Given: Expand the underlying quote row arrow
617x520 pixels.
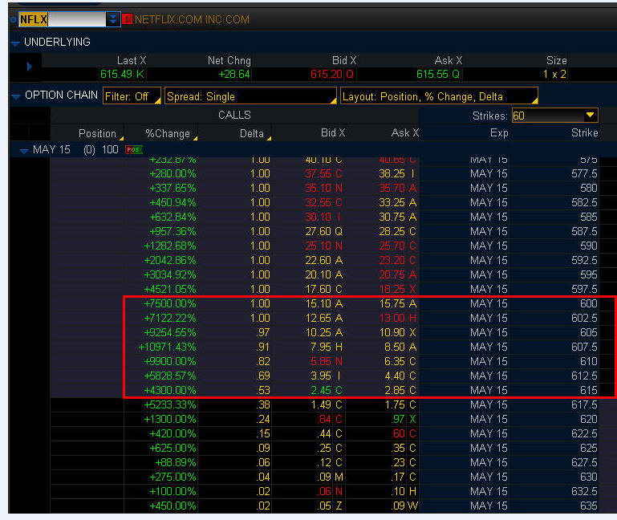Looking at the screenshot, I should pyautogui.click(x=30, y=67).
